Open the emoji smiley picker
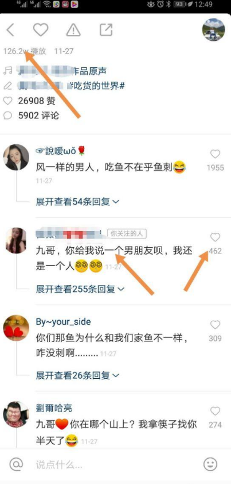This screenshot has height=484, width=231. 210,464
